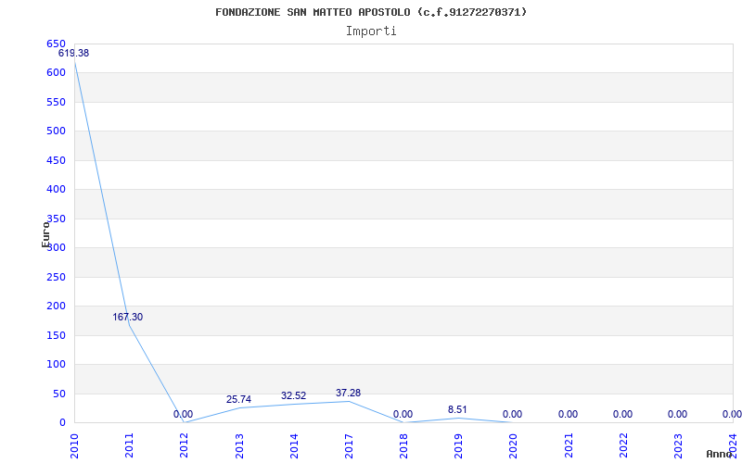Click the Anno x-axis title
742x463 pixels.
[x=721, y=454]
